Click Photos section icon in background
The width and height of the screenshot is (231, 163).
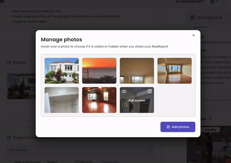(x=8, y=62)
